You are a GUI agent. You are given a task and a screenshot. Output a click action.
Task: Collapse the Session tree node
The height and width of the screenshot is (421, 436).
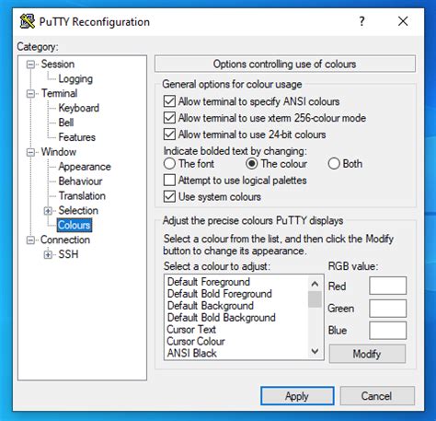point(30,64)
